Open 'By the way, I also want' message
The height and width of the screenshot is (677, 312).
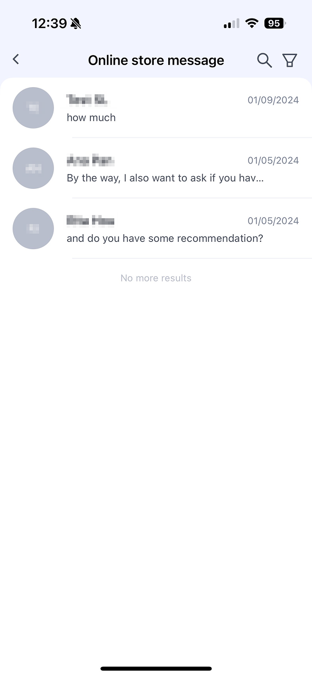click(x=156, y=168)
